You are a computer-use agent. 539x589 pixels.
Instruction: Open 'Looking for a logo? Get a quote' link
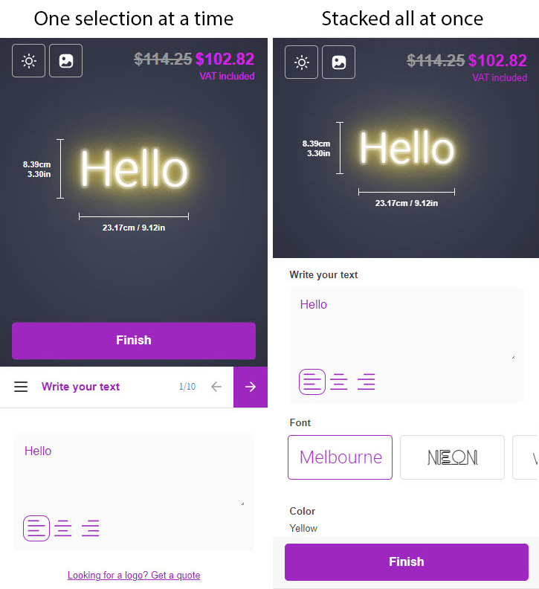click(134, 575)
